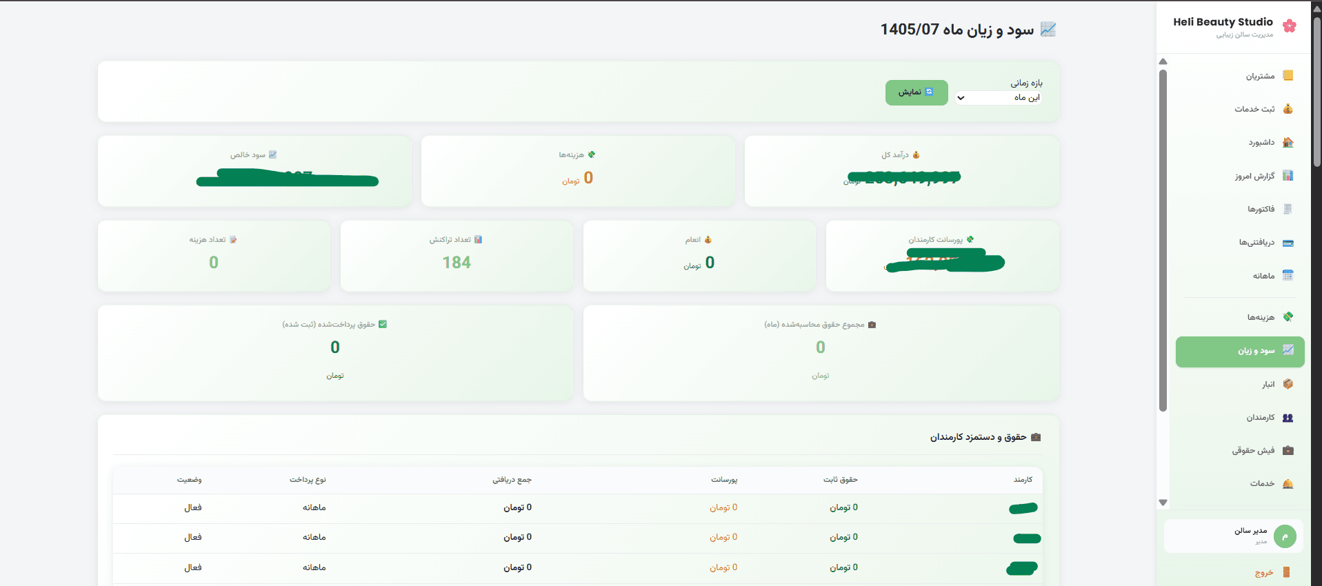1322x586 pixels.
Task: Click sidebar scroll up arrow
Action: pos(1163,61)
